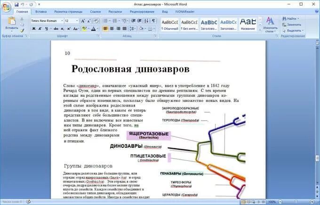Switch to the Разметка страницы tab

point(68,12)
